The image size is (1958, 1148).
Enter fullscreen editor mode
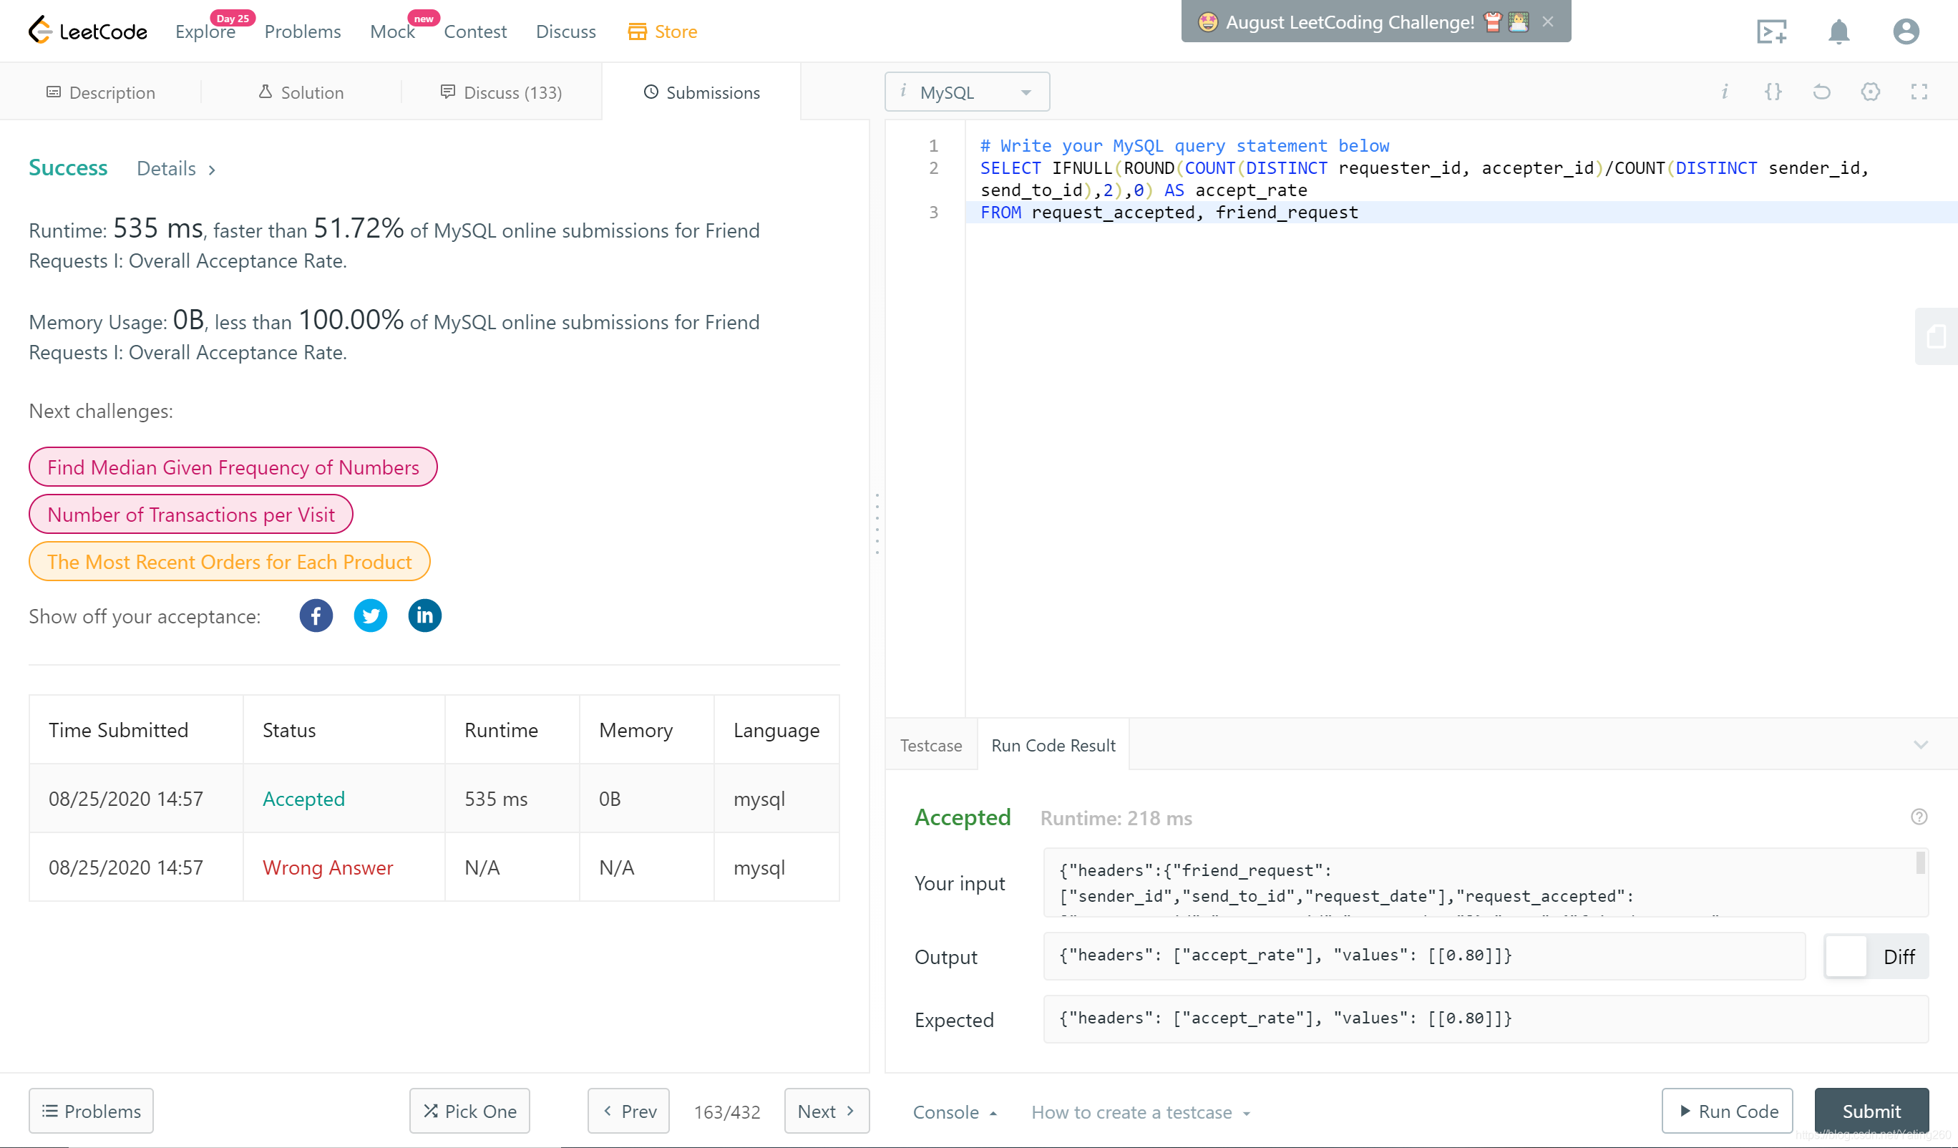pyautogui.click(x=1919, y=92)
